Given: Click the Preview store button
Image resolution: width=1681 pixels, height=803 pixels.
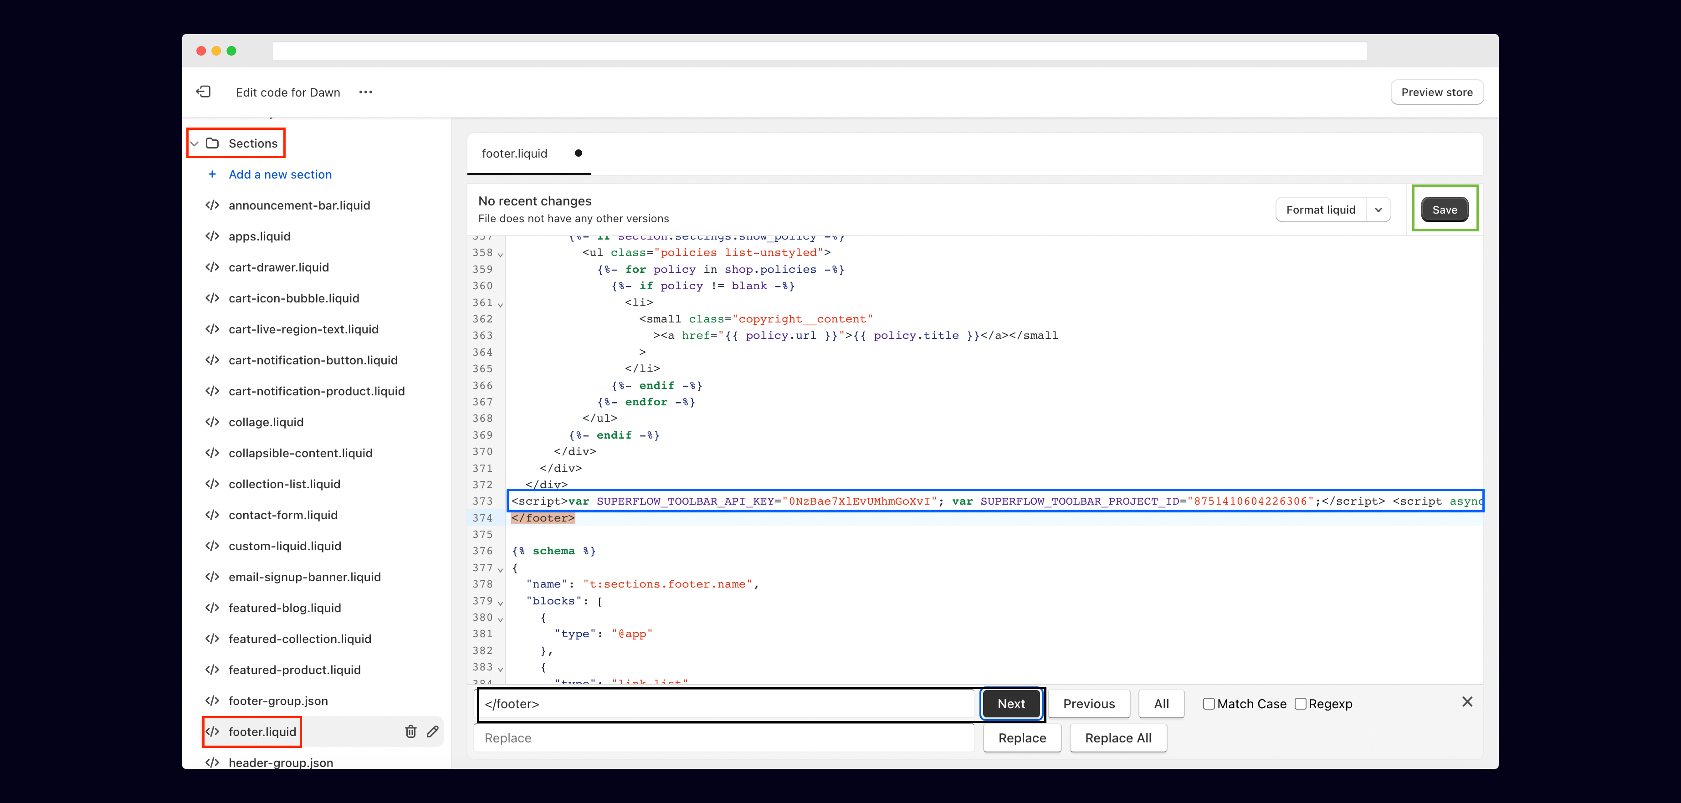Looking at the screenshot, I should point(1436,92).
